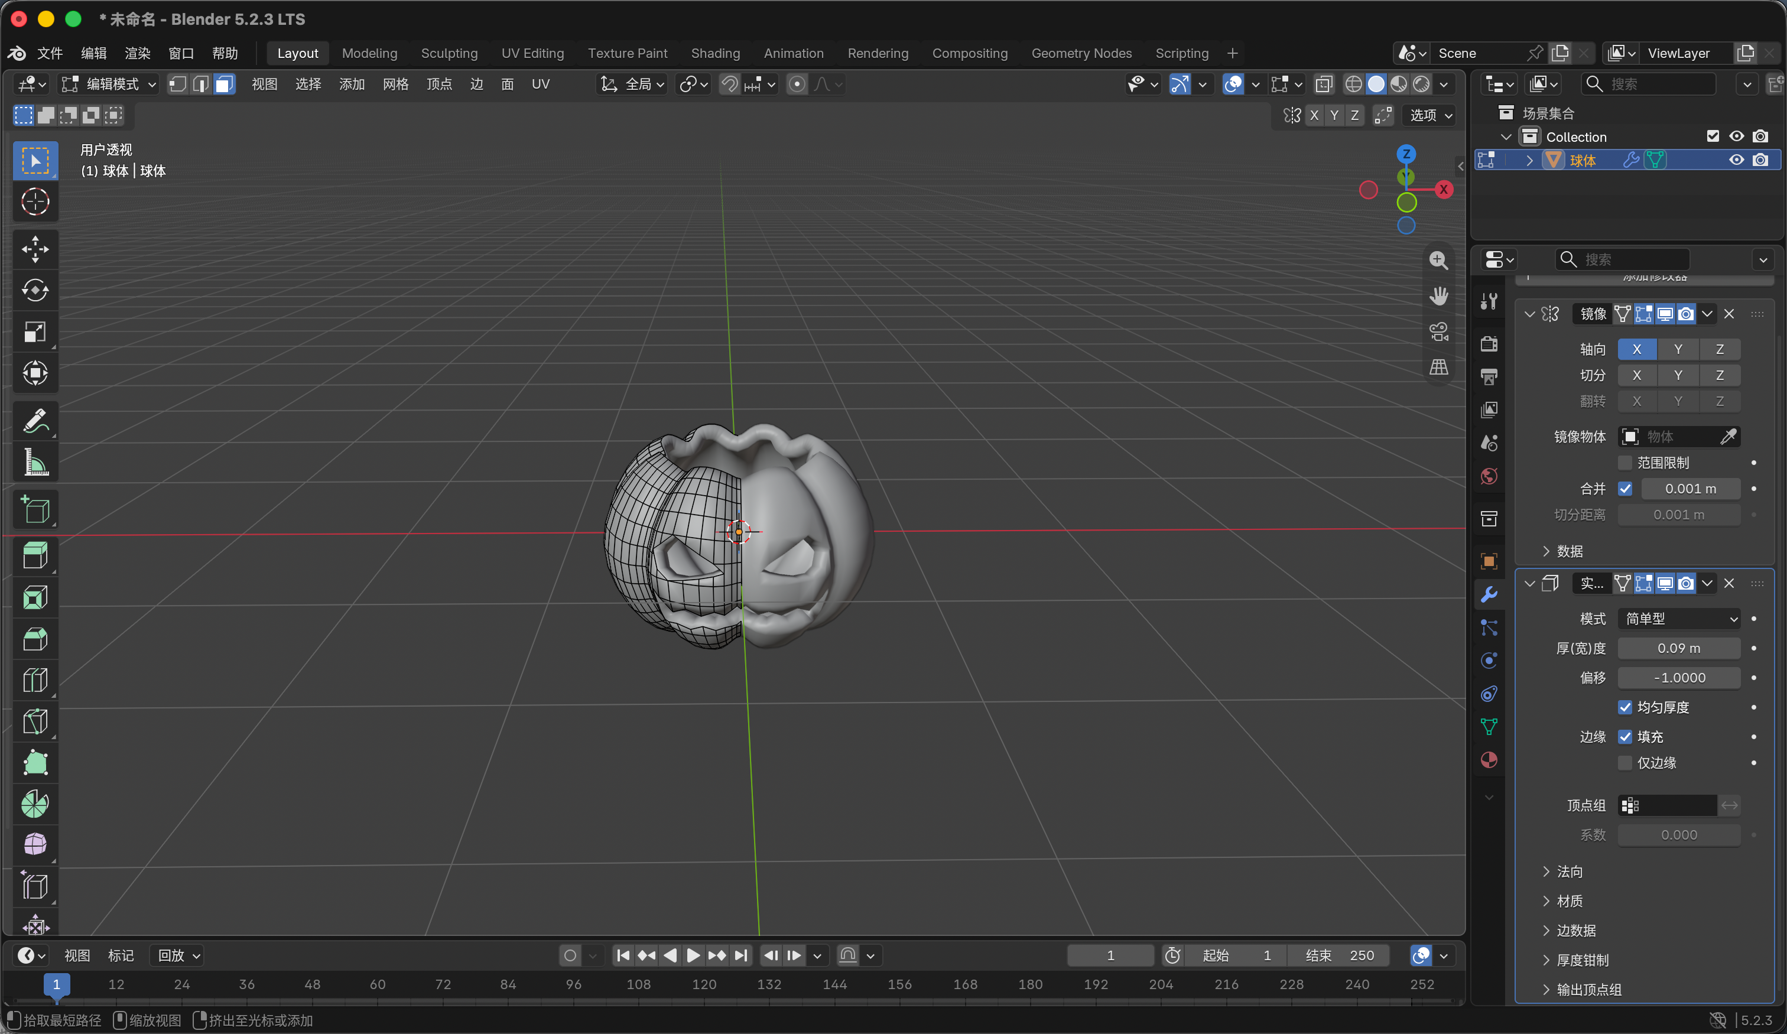Select the 3D Cursor tool

[35, 201]
